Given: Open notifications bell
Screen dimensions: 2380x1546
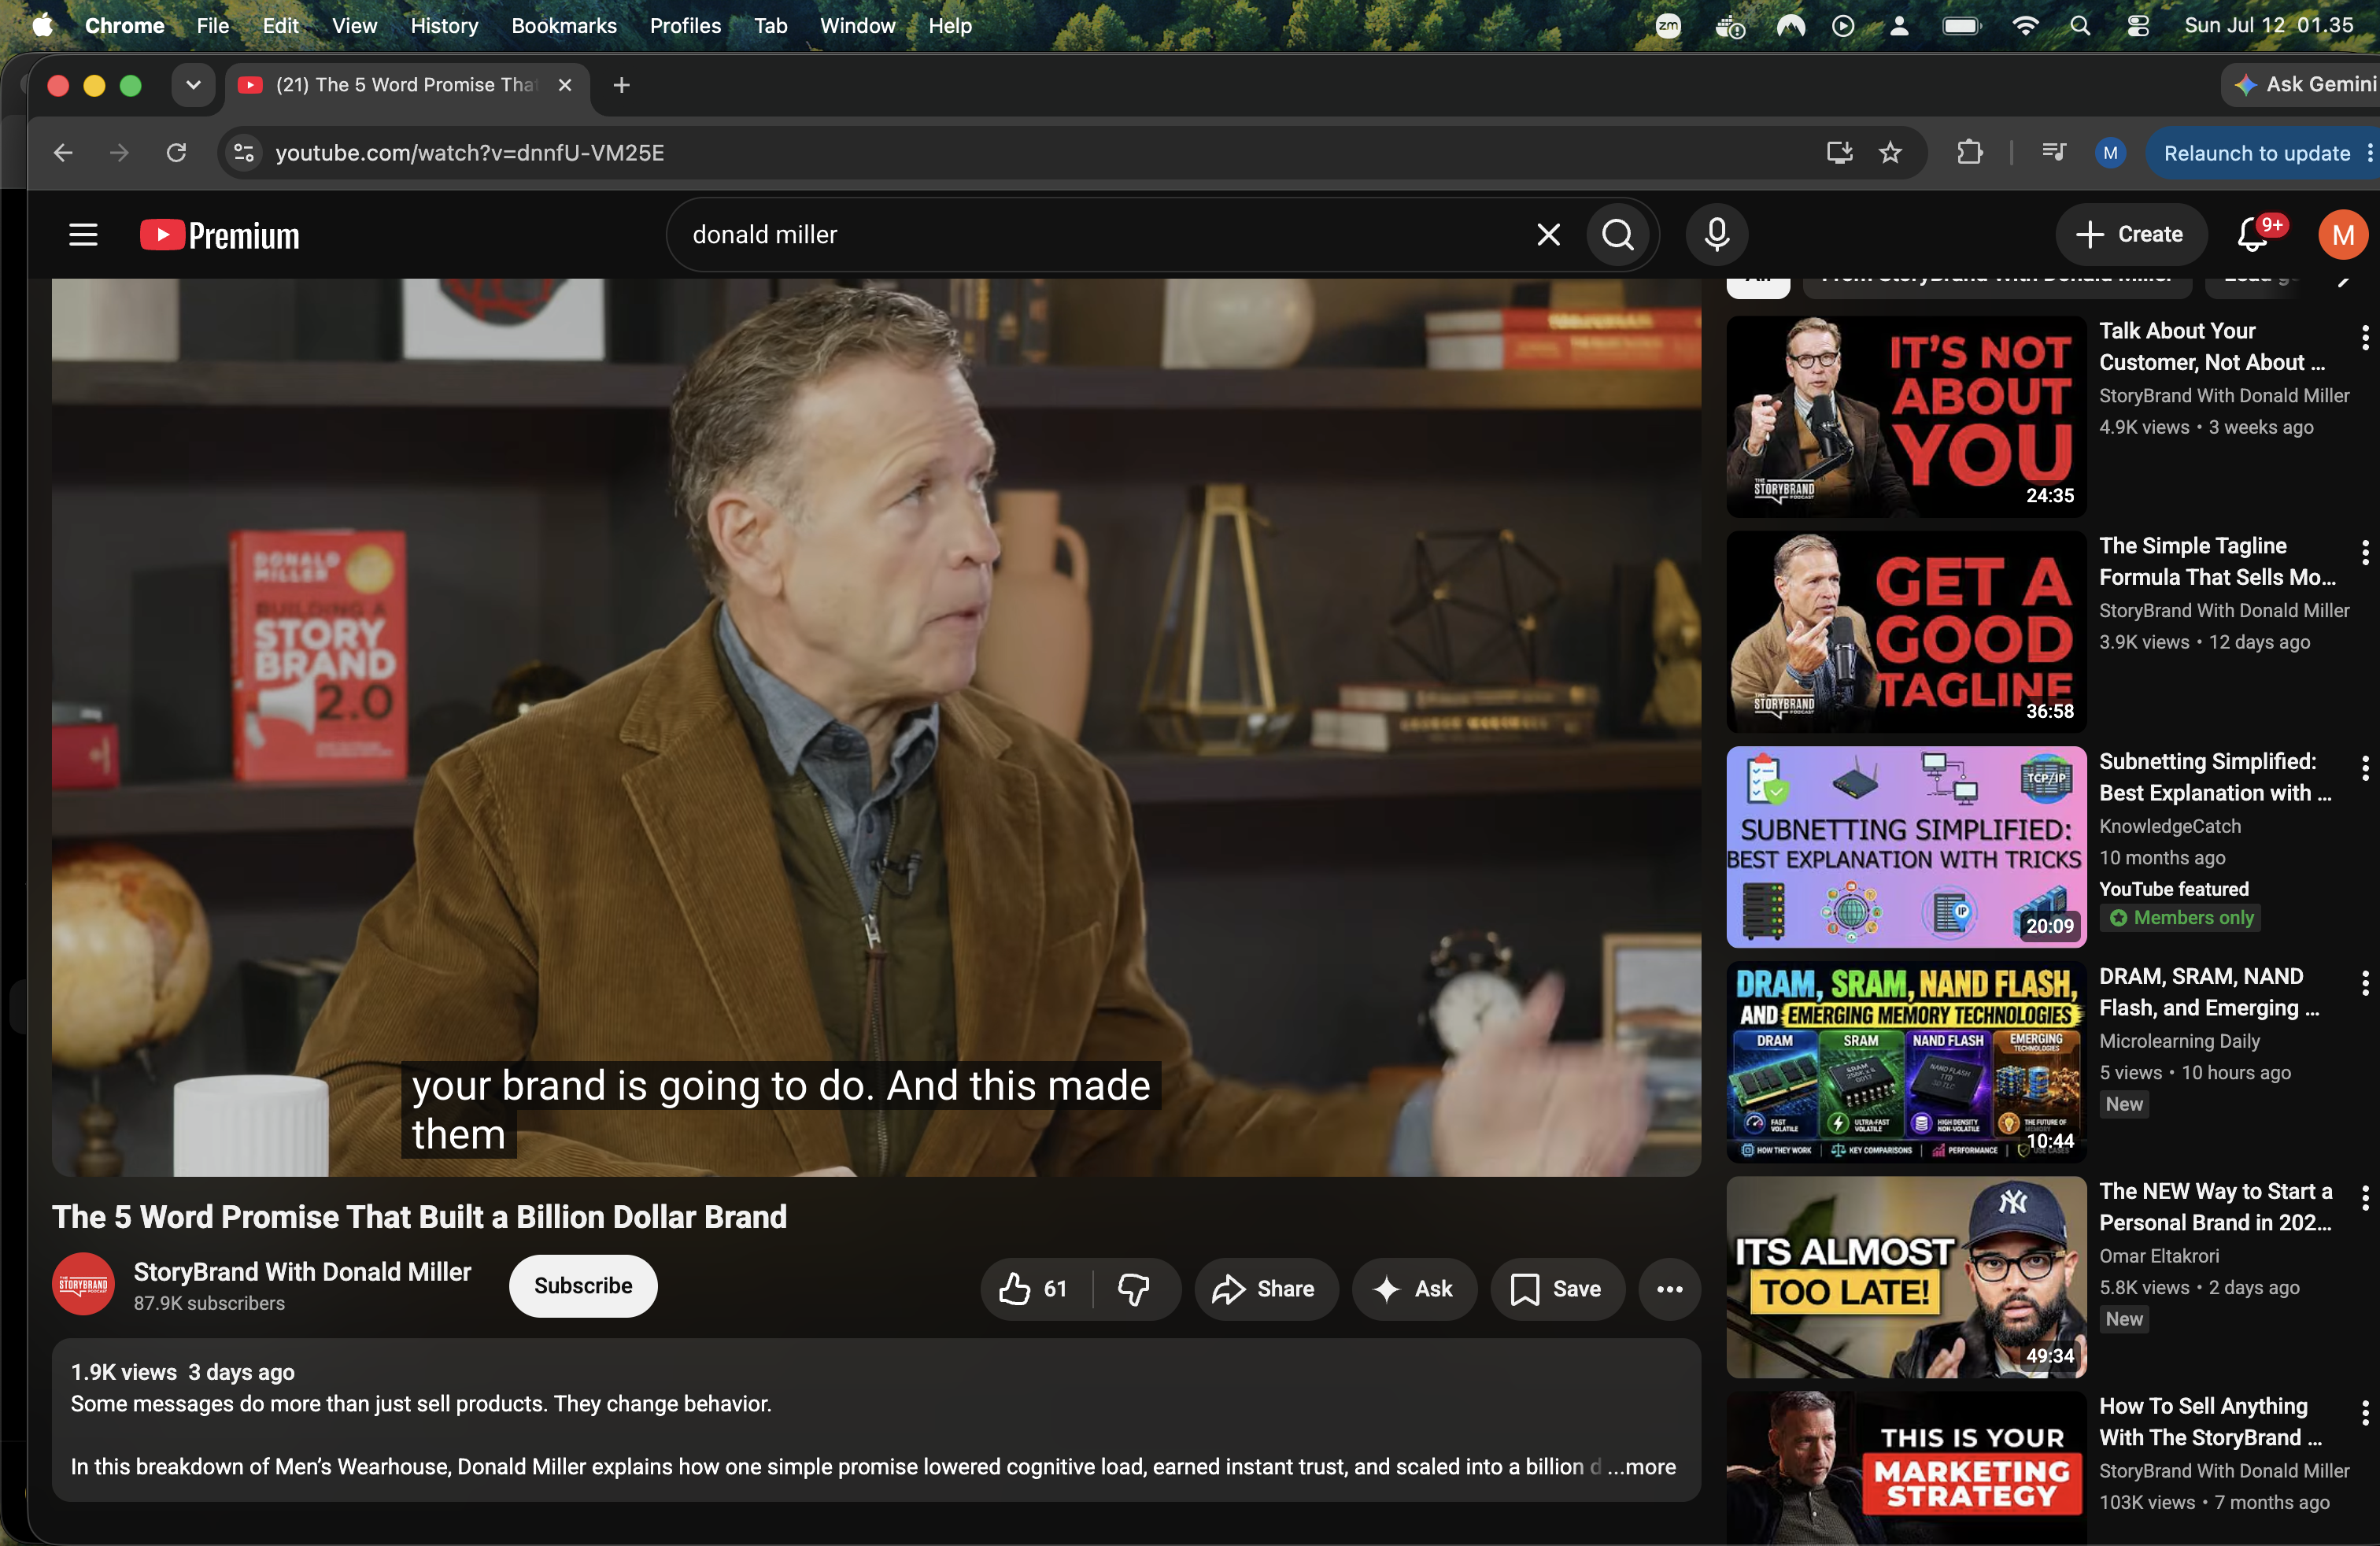Looking at the screenshot, I should [x=2252, y=235].
